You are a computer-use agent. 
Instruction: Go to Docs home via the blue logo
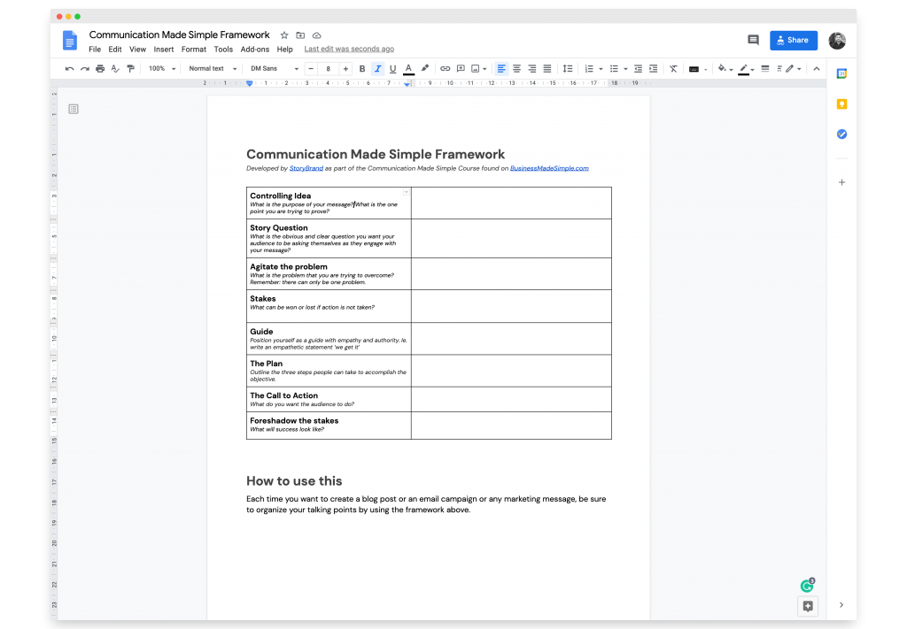(x=69, y=41)
